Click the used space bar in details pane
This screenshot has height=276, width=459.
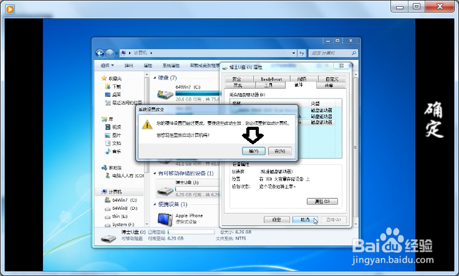click(x=191, y=232)
